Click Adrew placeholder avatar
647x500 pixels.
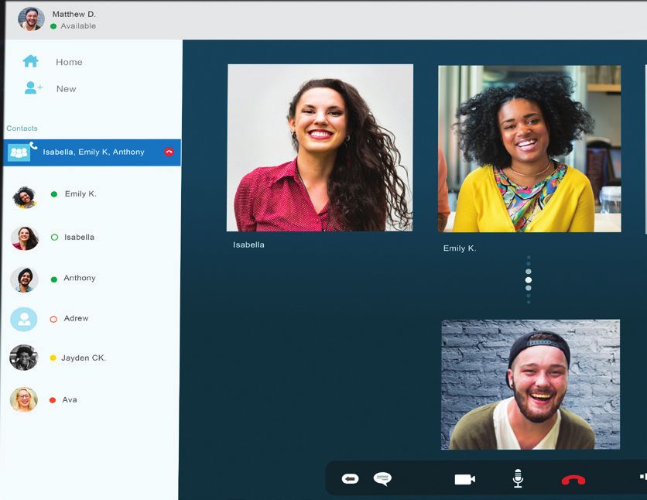pos(24,320)
